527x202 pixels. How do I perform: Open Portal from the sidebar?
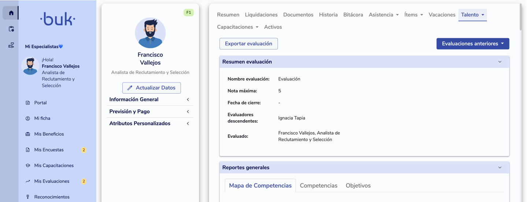[40, 103]
